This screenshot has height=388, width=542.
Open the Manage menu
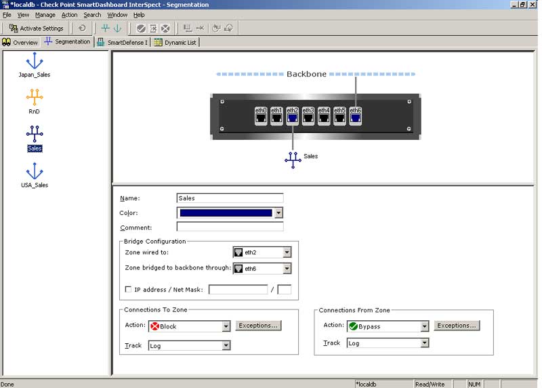pos(45,15)
